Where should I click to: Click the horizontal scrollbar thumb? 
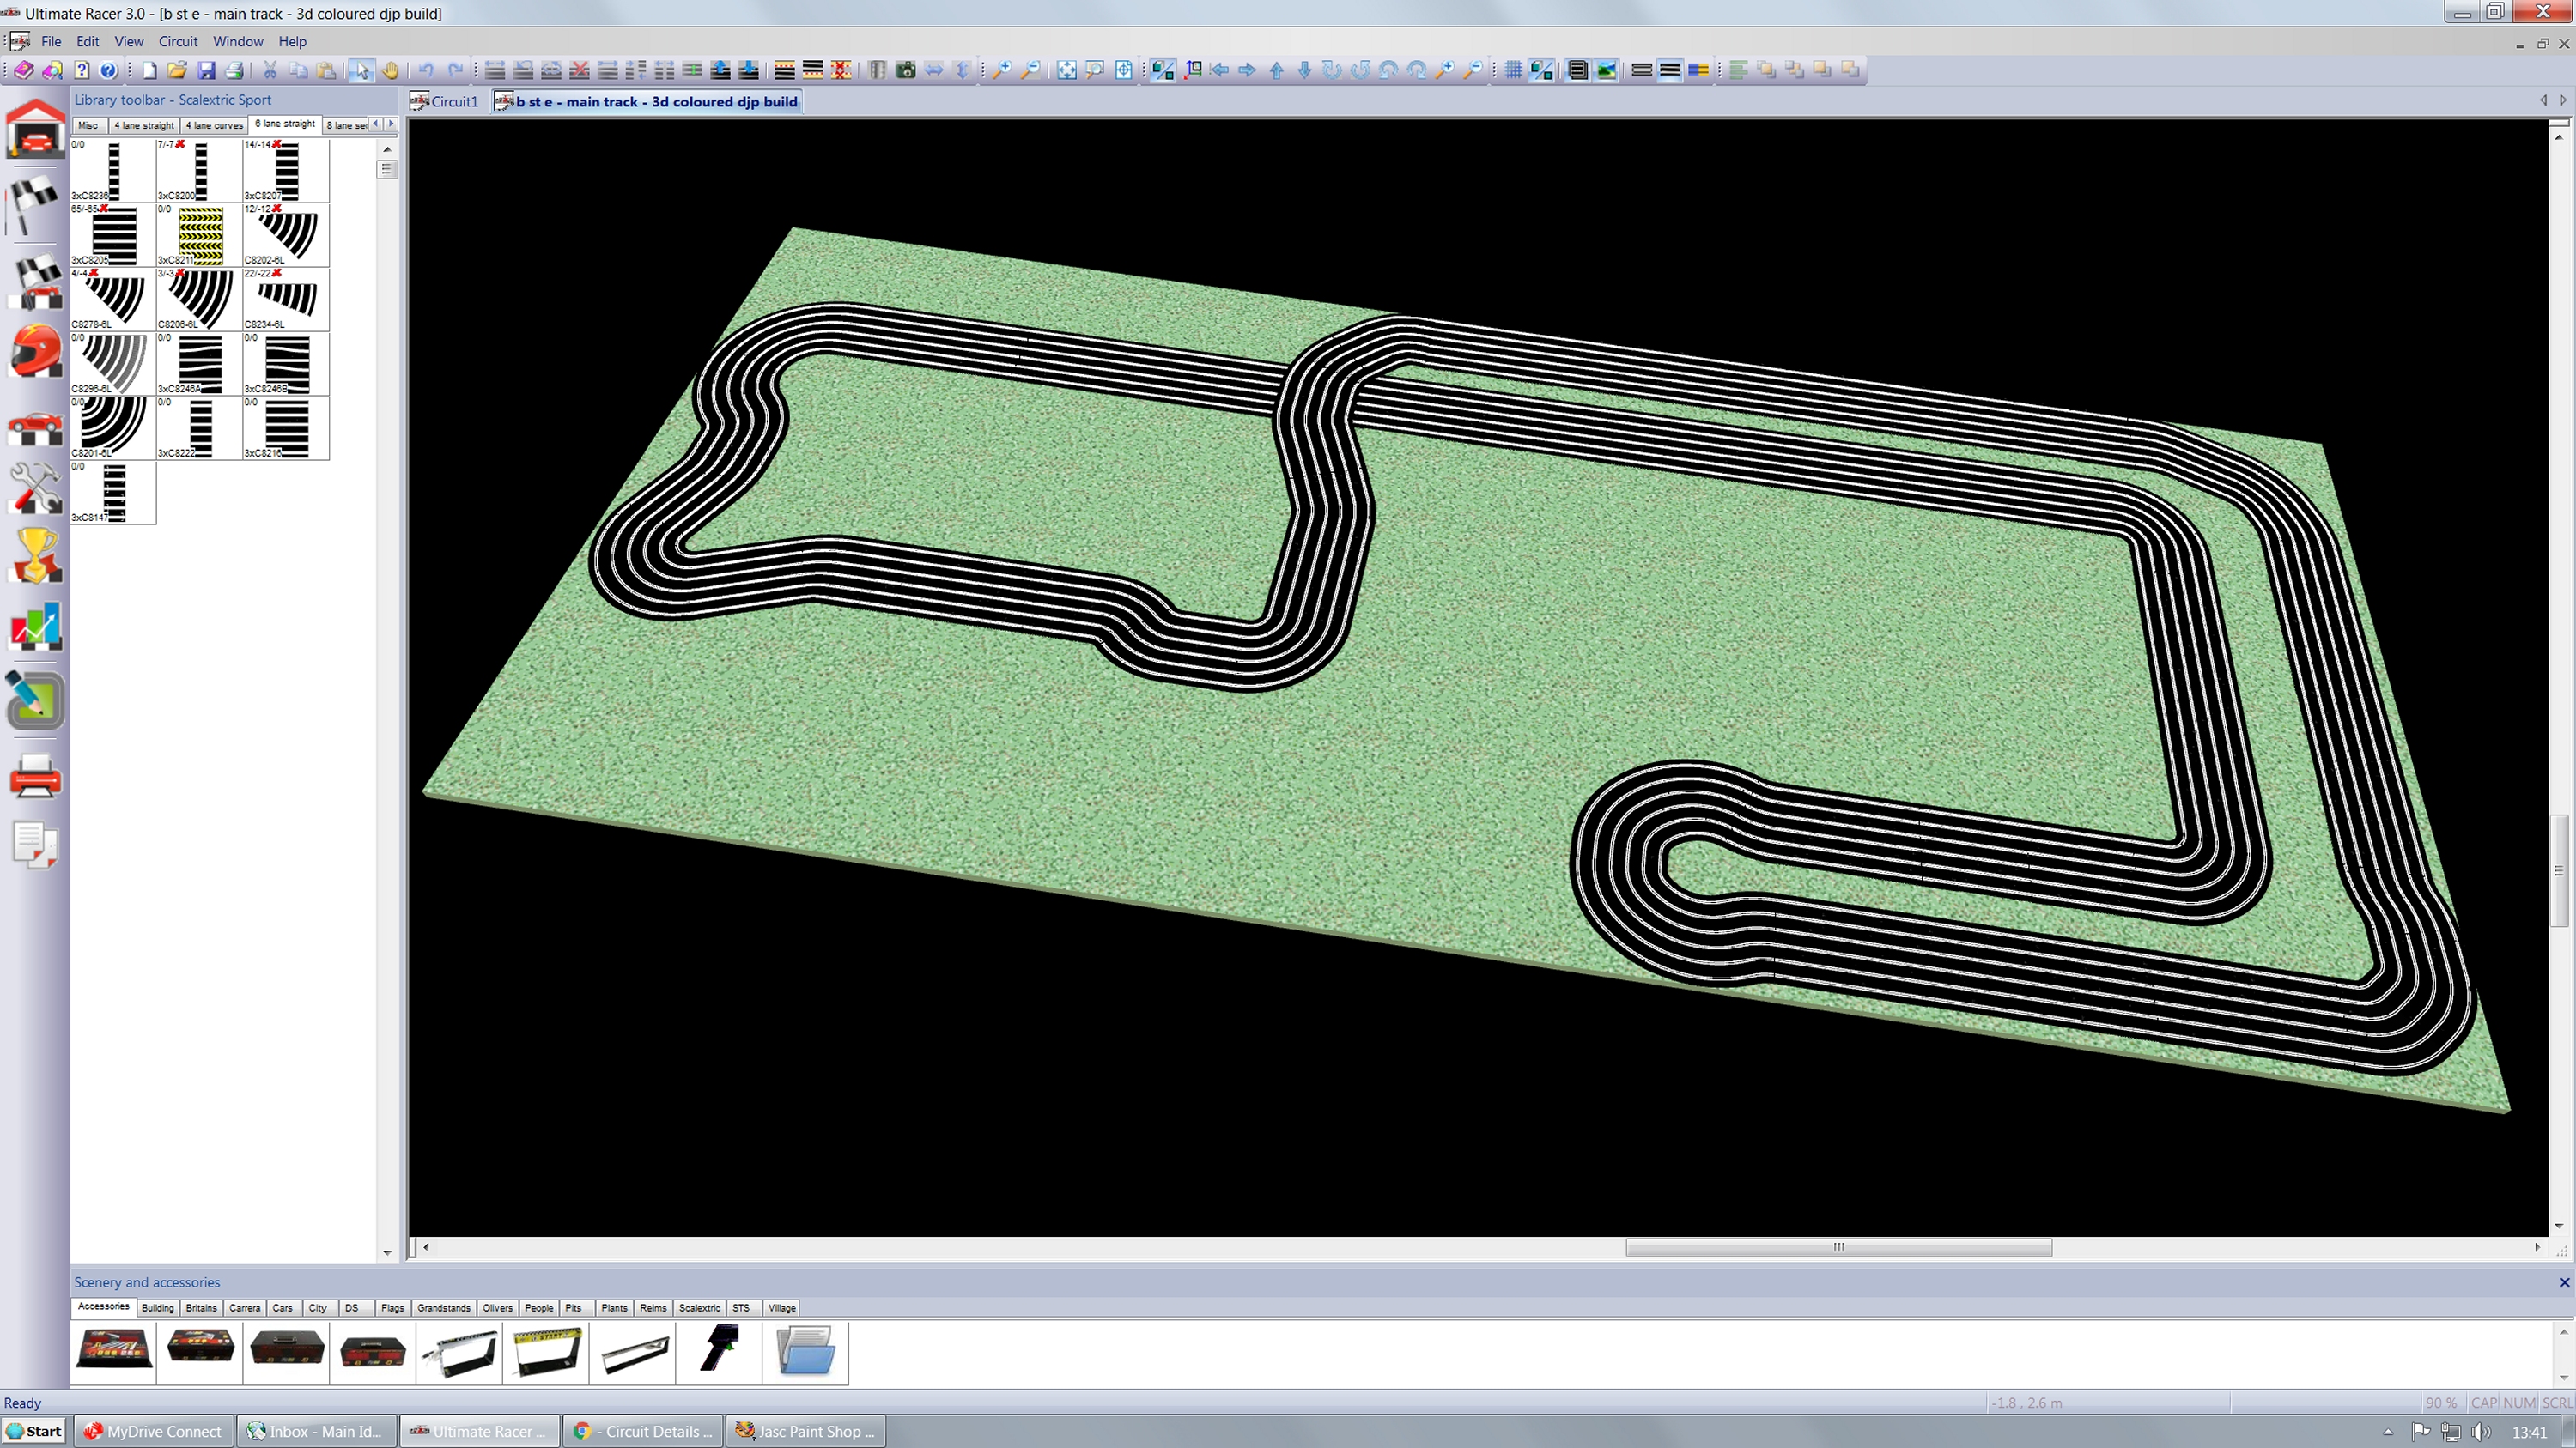pyautogui.click(x=1838, y=1247)
